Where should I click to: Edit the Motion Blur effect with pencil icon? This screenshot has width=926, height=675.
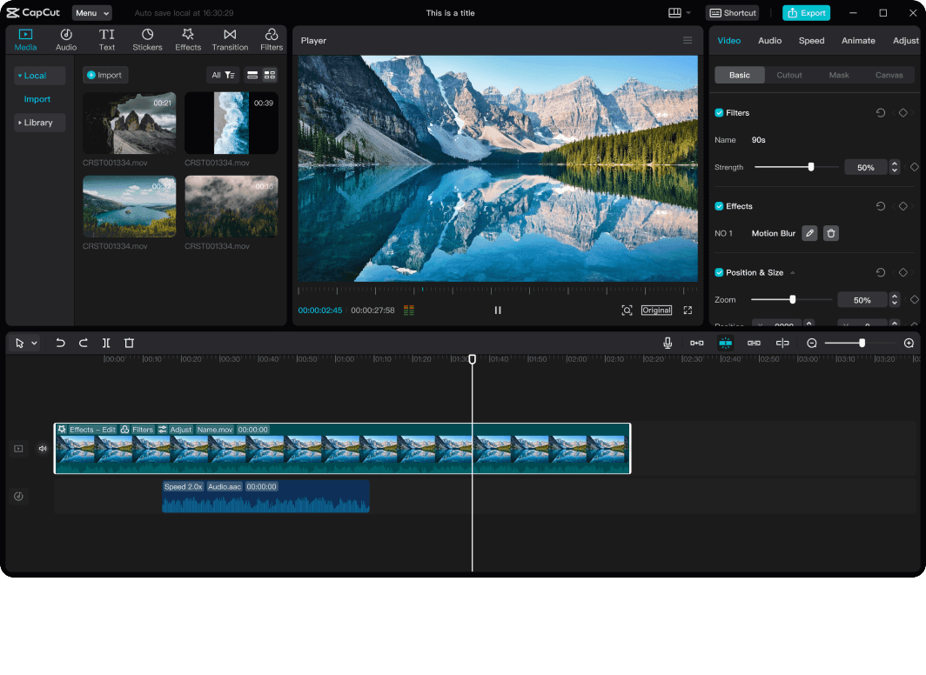pyautogui.click(x=809, y=233)
